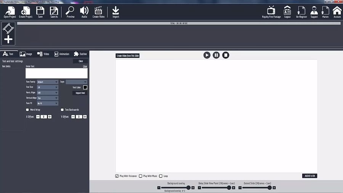Expand the Text Size dropdown

[48, 87]
